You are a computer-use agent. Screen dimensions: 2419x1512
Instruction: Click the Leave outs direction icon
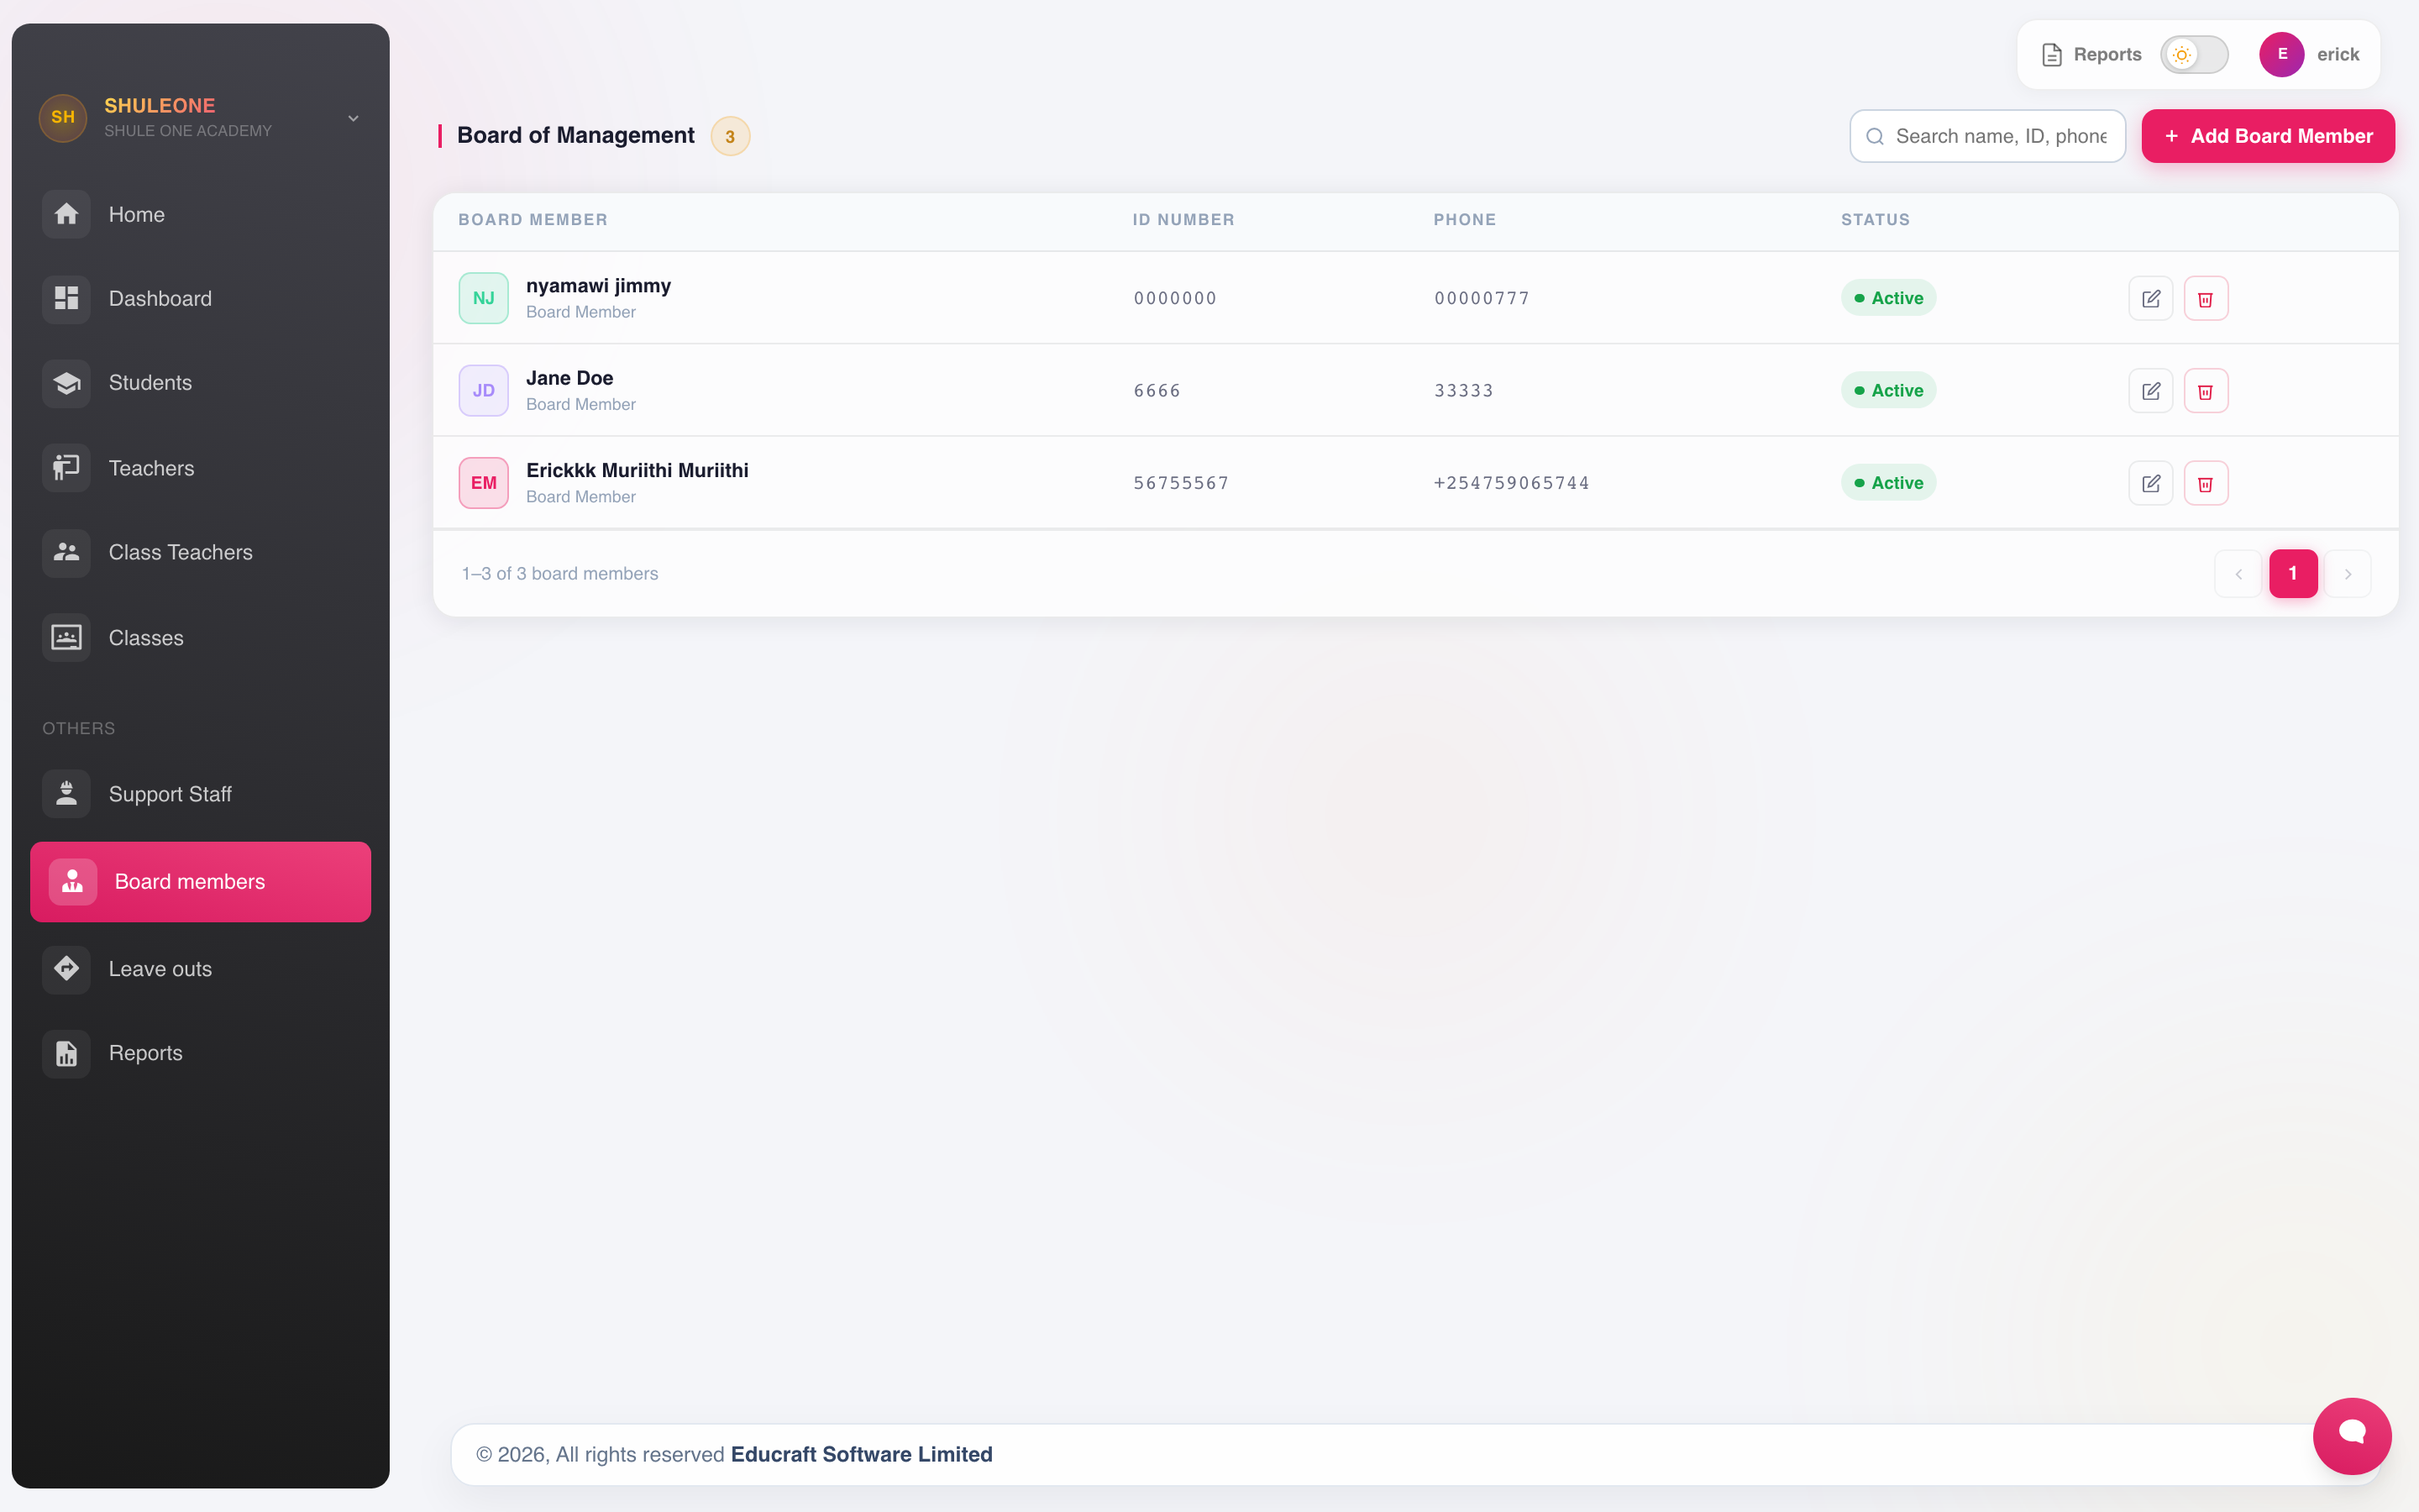66,969
